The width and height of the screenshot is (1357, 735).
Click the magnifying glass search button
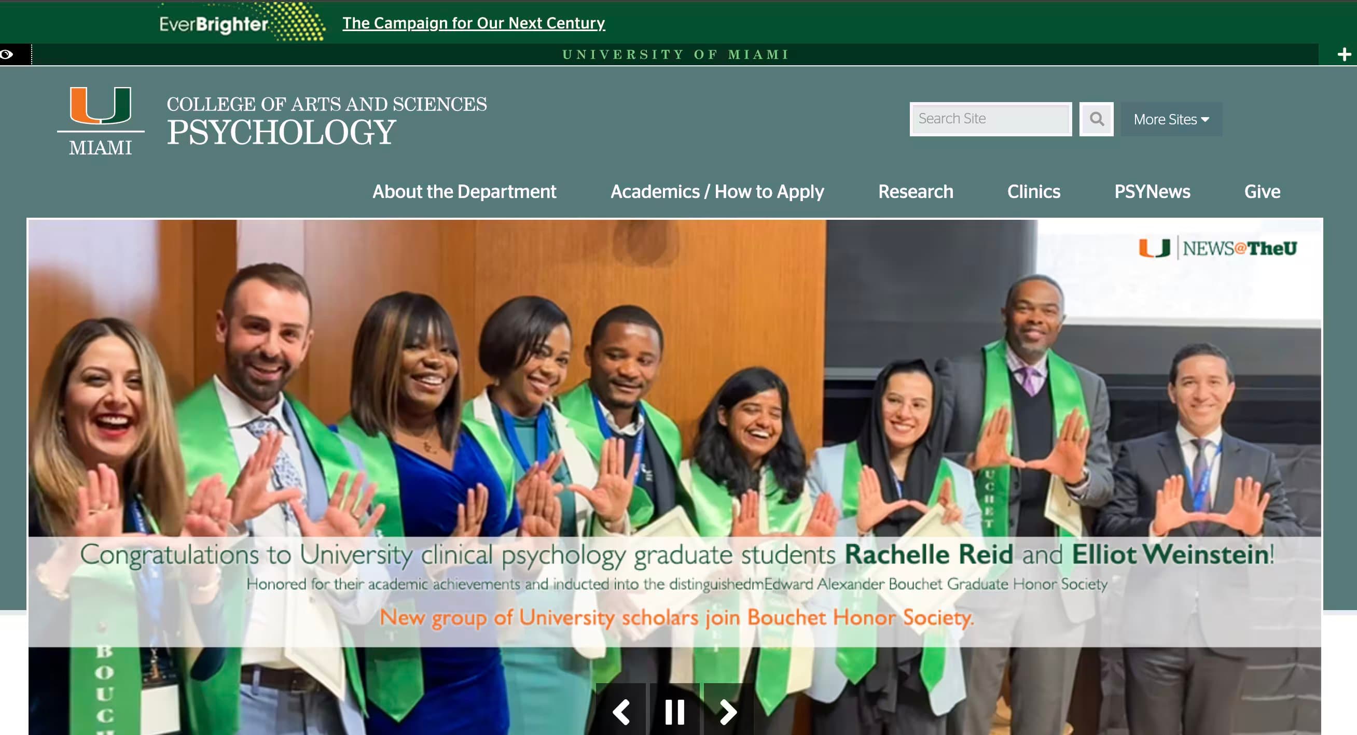[x=1096, y=119]
